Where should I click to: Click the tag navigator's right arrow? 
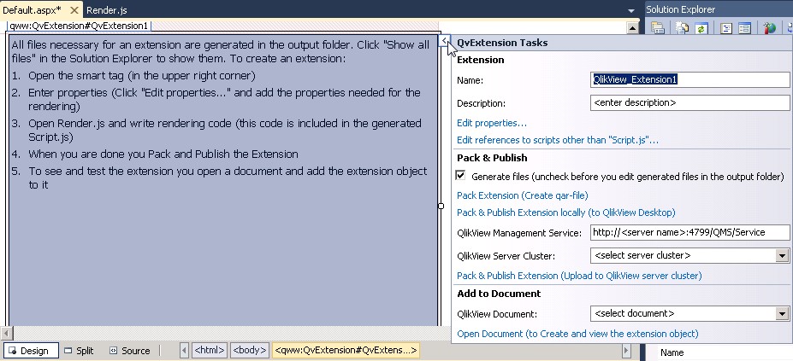[626, 351]
